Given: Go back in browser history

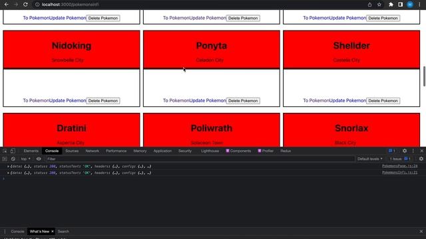Looking at the screenshot, I should tap(6, 5).
